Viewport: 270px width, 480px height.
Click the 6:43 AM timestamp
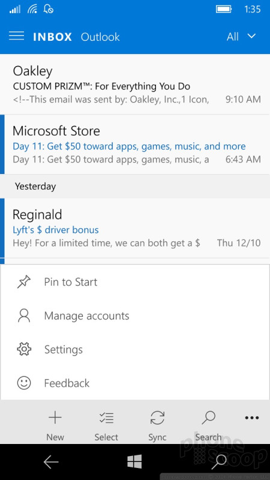(x=243, y=160)
